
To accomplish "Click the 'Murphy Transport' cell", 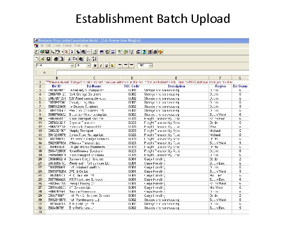I will [94, 131].
